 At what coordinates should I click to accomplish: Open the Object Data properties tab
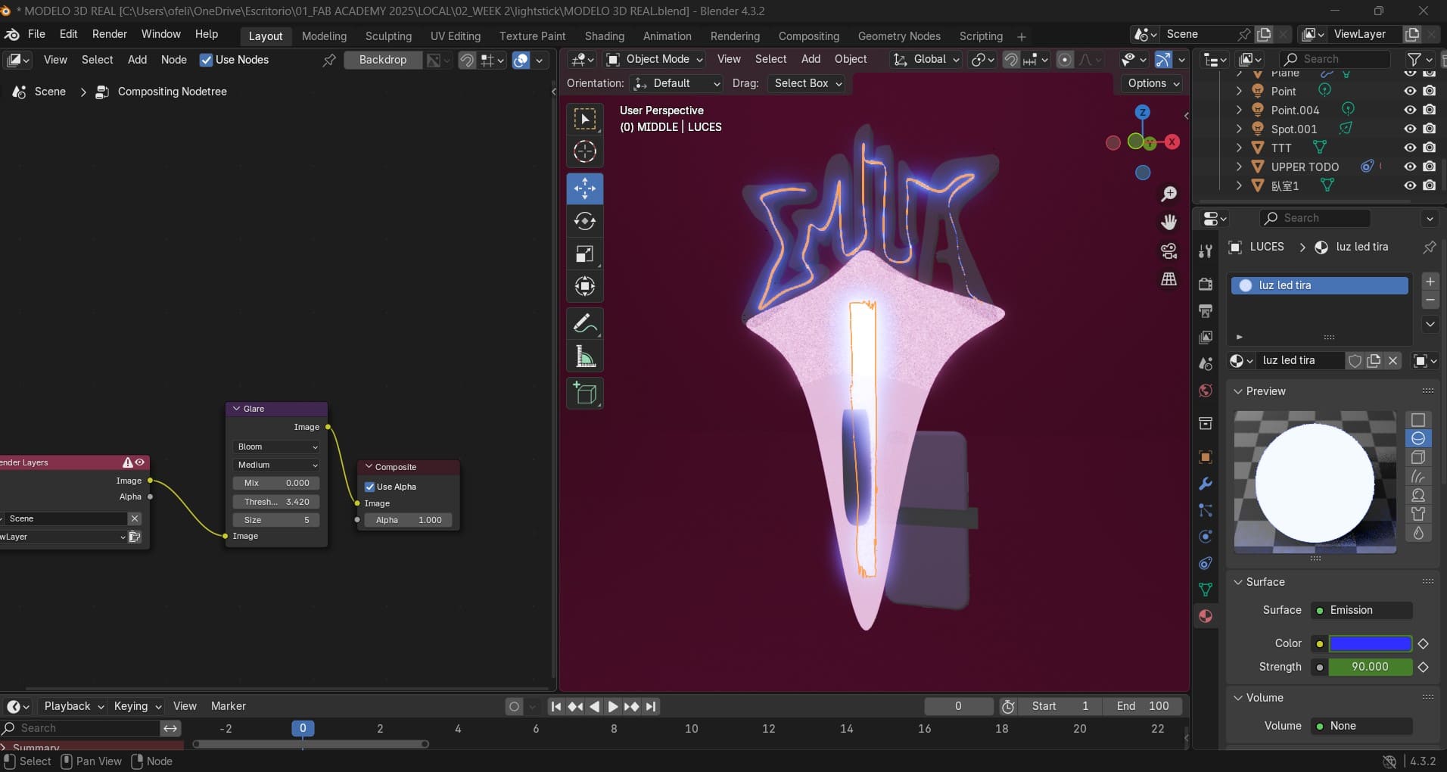coord(1206,590)
